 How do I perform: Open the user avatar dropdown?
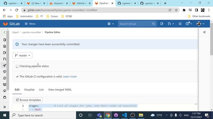point(200,24)
